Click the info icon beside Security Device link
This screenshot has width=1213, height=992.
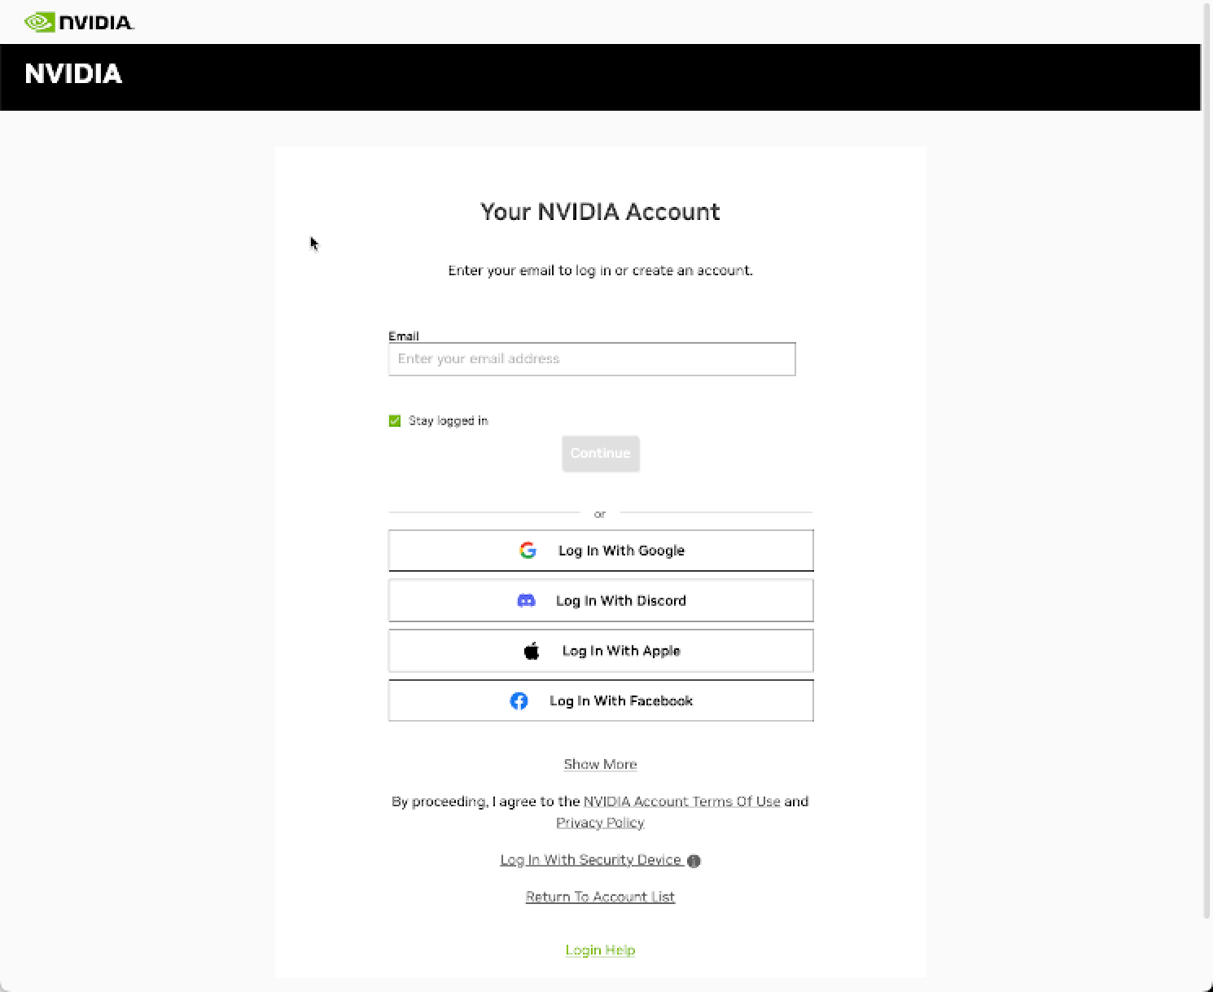(x=694, y=860)
